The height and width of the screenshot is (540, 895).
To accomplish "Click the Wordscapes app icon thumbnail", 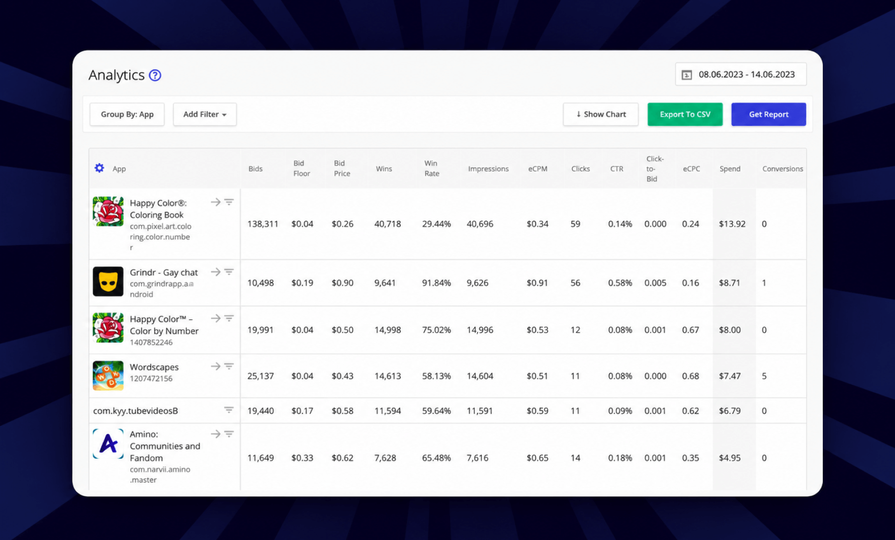I will coord(108,376).
